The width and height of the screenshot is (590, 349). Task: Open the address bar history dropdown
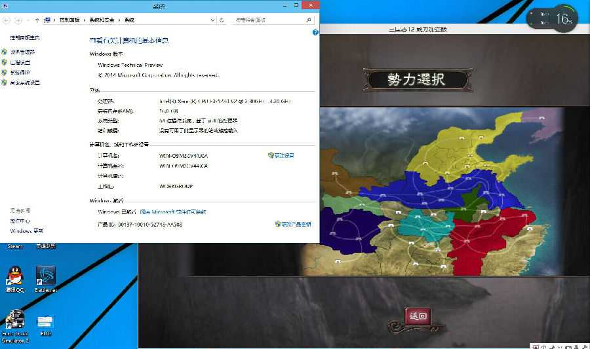coord(212,20)
